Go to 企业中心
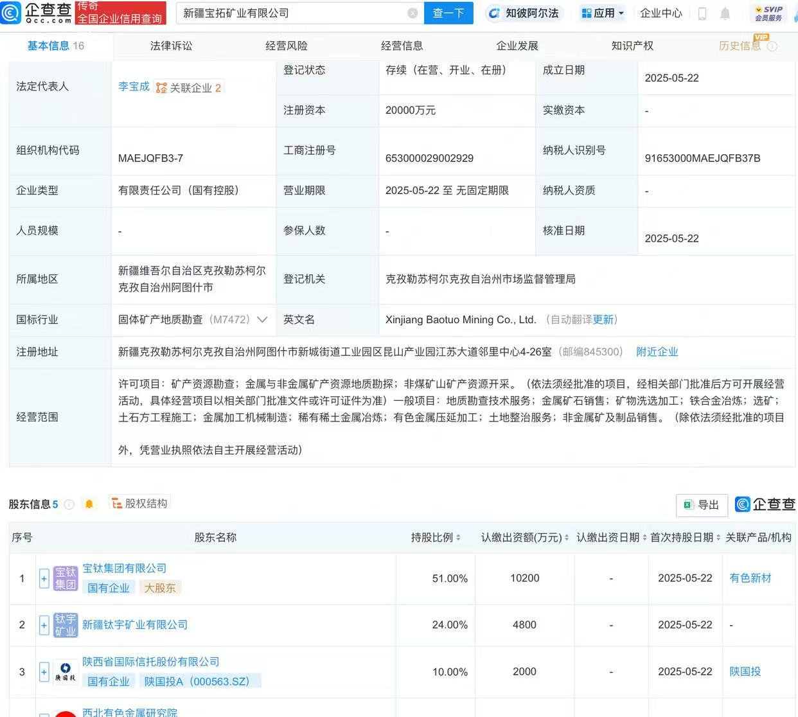The image size is (798, 717). click(x=661, y=13)
